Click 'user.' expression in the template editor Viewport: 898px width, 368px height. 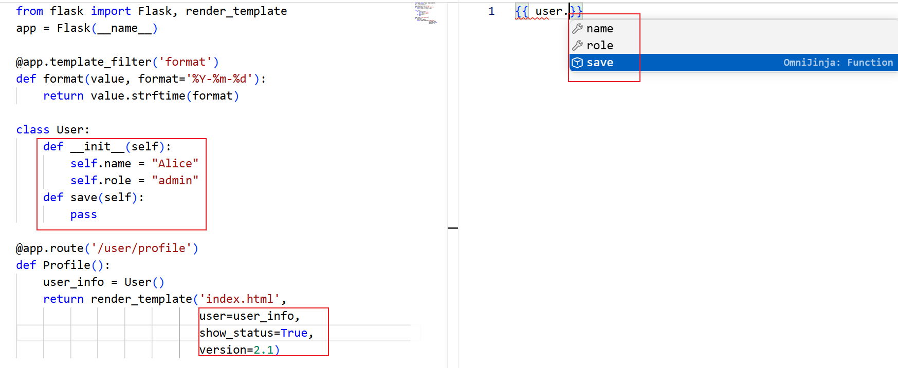pyautogui.click(x=552, y=11)
